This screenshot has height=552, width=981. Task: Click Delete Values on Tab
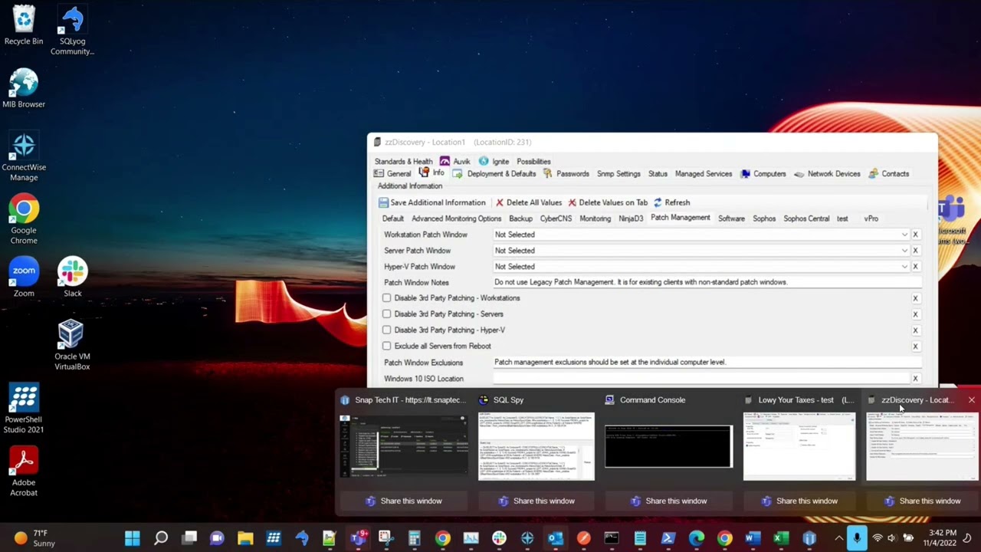(x=608, y=202)
